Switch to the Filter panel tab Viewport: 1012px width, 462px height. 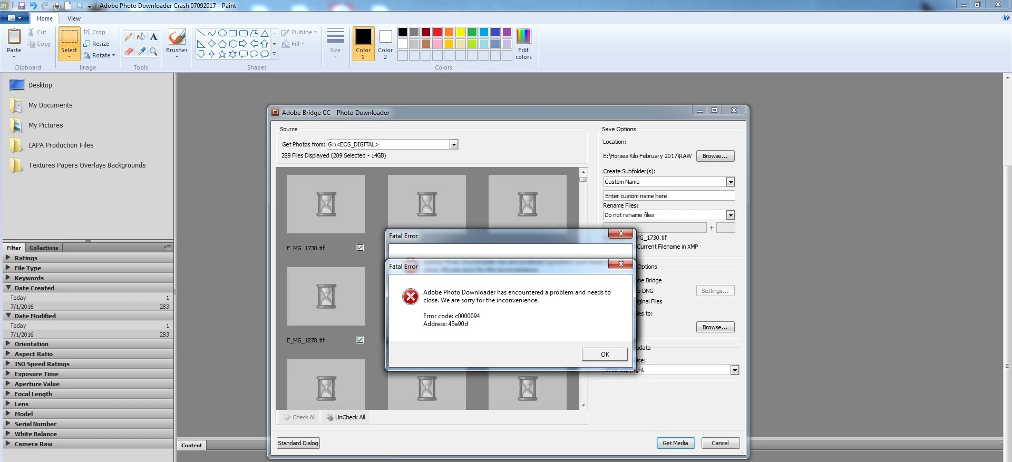(14, 248)
